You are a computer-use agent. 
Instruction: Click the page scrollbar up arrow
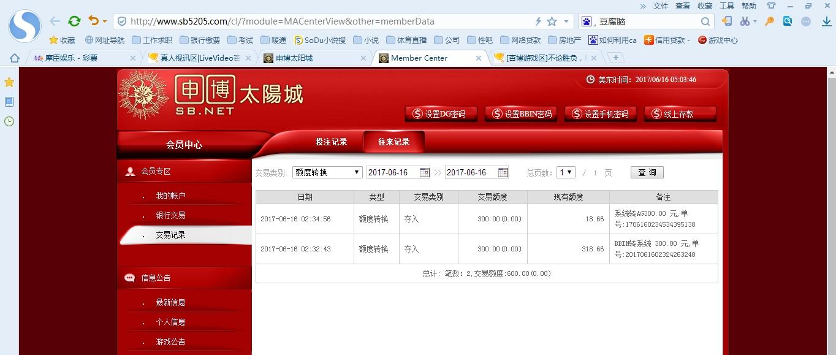coord(831,72)
